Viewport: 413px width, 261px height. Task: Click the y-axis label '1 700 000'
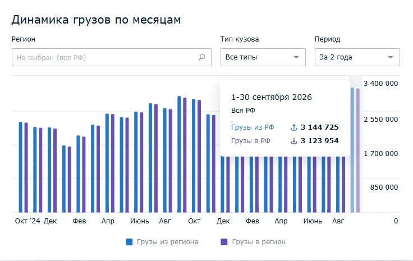click(x=381, y=154)
